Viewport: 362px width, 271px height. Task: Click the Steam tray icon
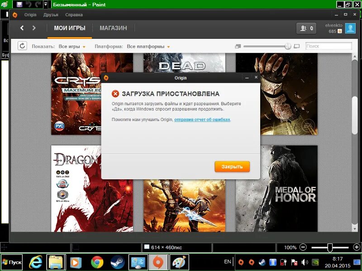262,262
